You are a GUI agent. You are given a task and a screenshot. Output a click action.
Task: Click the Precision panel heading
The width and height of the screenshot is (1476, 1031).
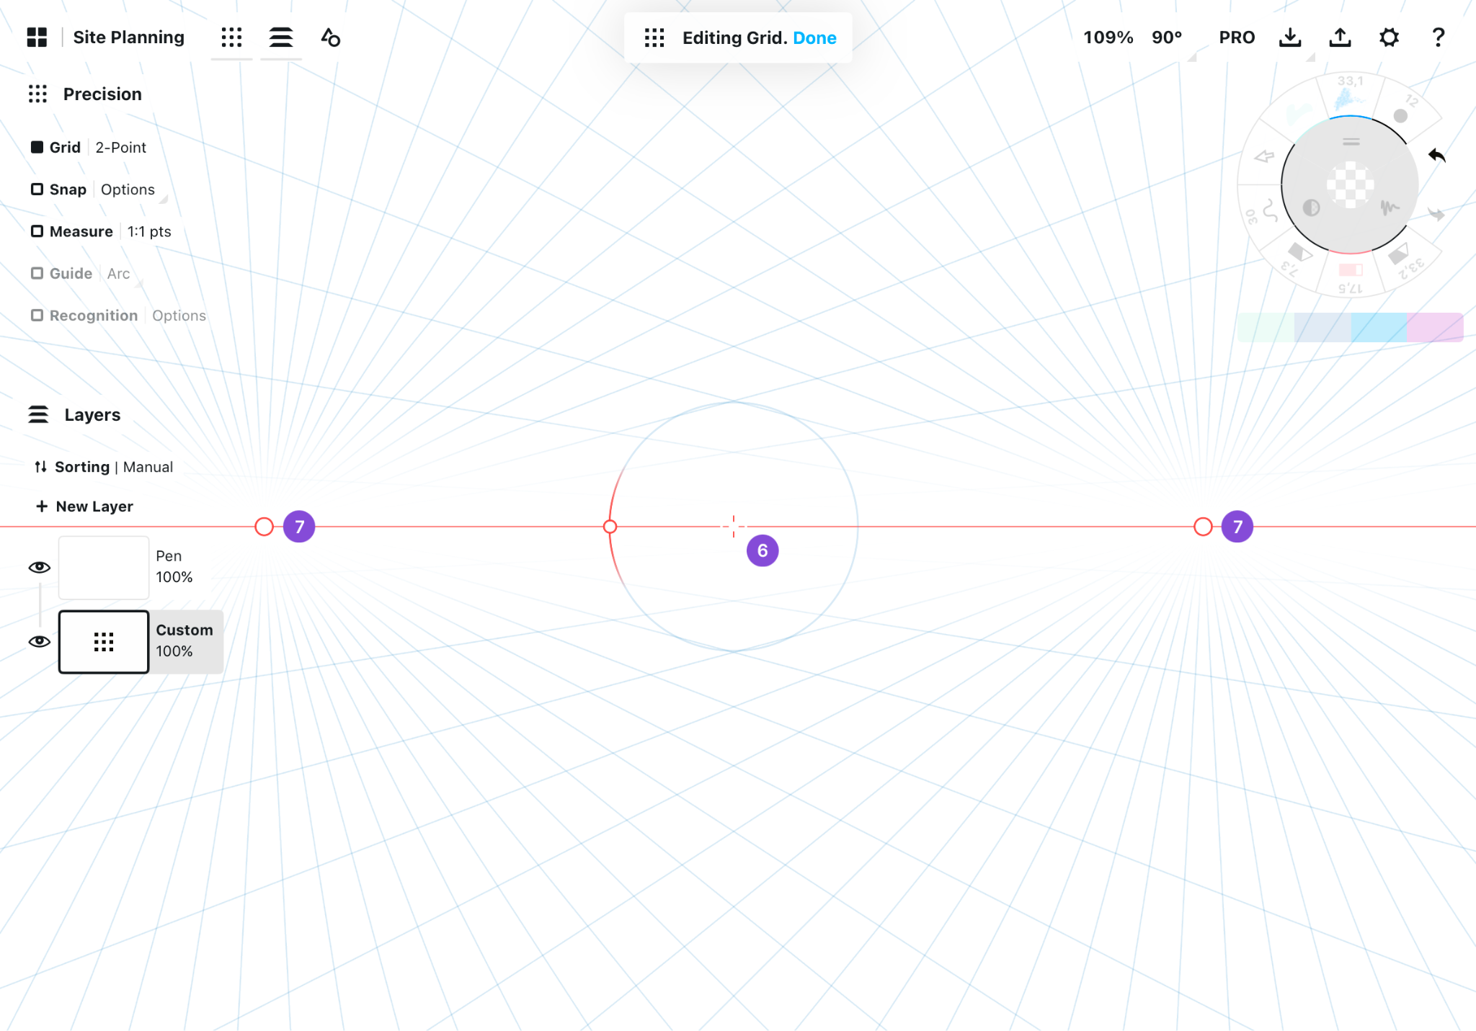pyautogui.click(x=102, y=94)
